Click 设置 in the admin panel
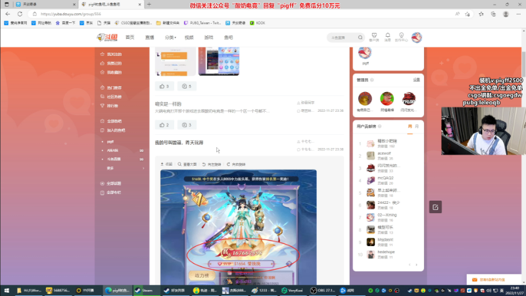The height and width of the screenshot is (296, 526). 416,80
